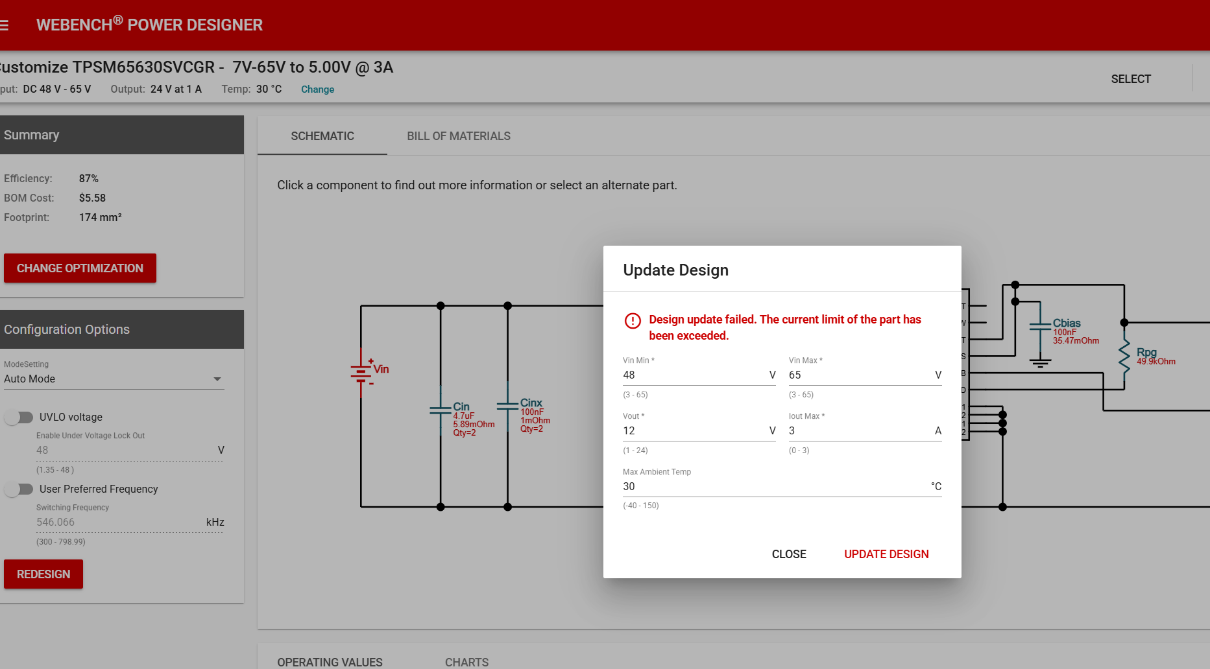Click the Update Design dialog title
Screen dimensions: 1210x669
(x=676, y=270)
